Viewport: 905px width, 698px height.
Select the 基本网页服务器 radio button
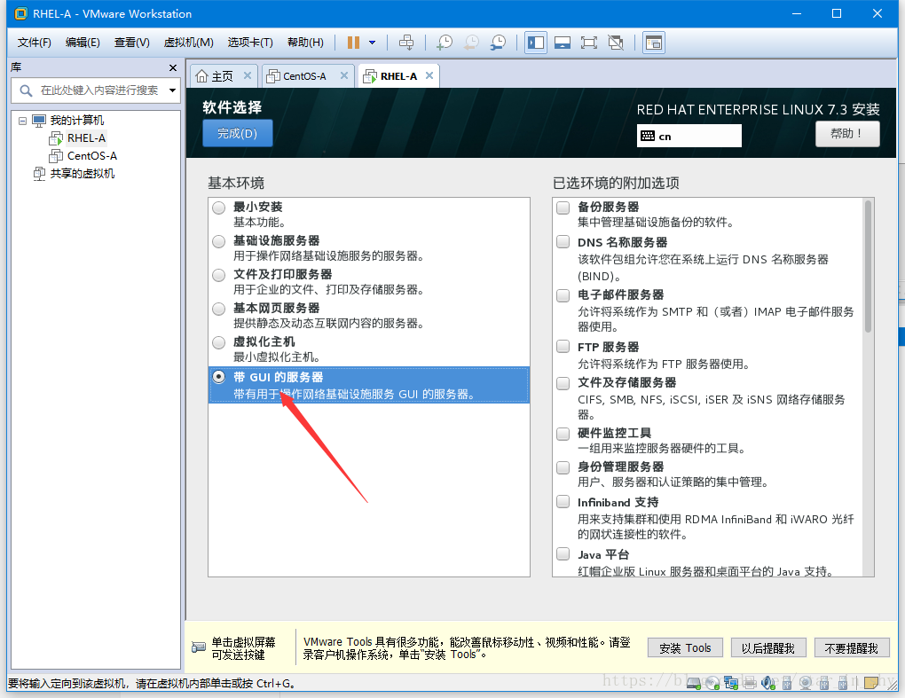point(219,309)
